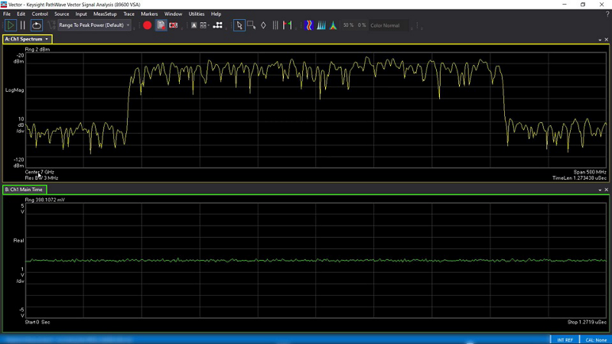612x344 pixels.
Task: Click the Rng 398.1072 mV label
Action: [x=45, y=200]
